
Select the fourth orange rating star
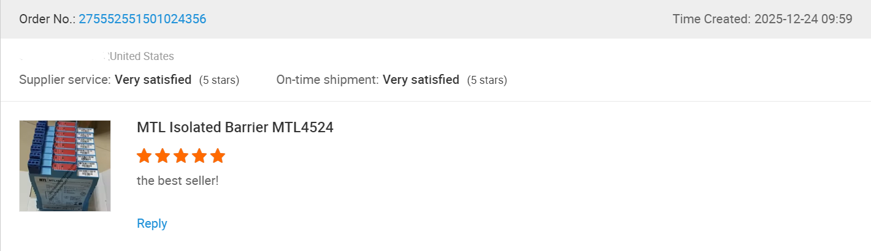[x=199, y=156]
